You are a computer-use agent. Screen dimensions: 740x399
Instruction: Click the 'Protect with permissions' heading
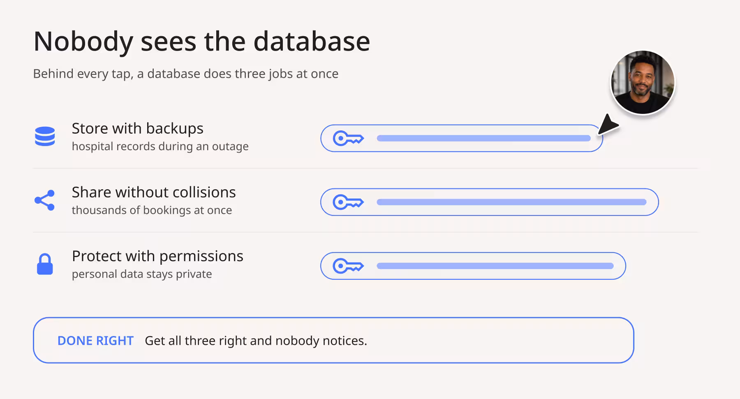click(x=158, y=256)
